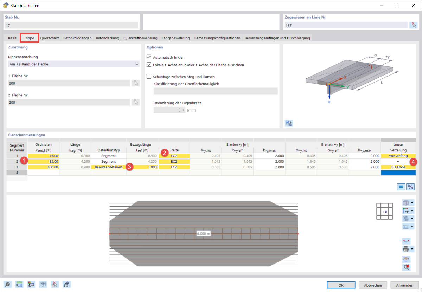Click the Lref cell showing 1.800
Image resolution: width=422 pixels, height=292 pixels.
pyautogui.click(x=142, y=167)
